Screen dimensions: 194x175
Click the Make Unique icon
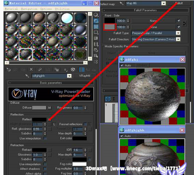(x=48, y=70)
